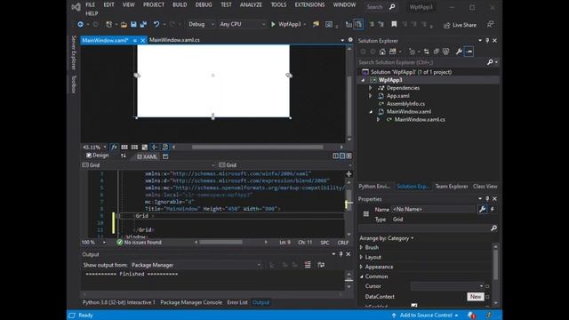Click Add to Source Control

pyautogui.click(x=425, y=316)
